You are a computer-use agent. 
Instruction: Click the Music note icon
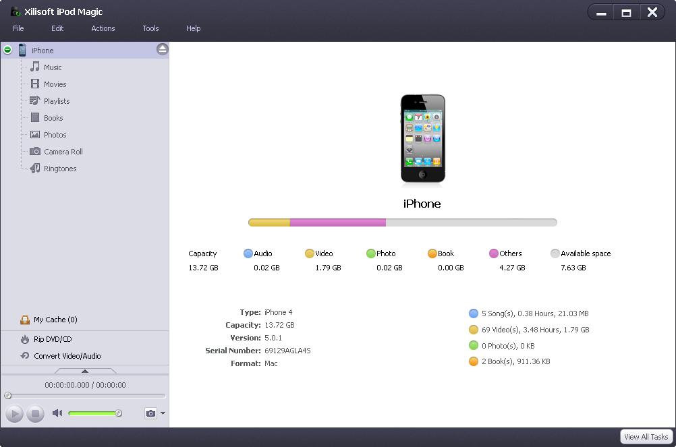[x=35, y=67]
